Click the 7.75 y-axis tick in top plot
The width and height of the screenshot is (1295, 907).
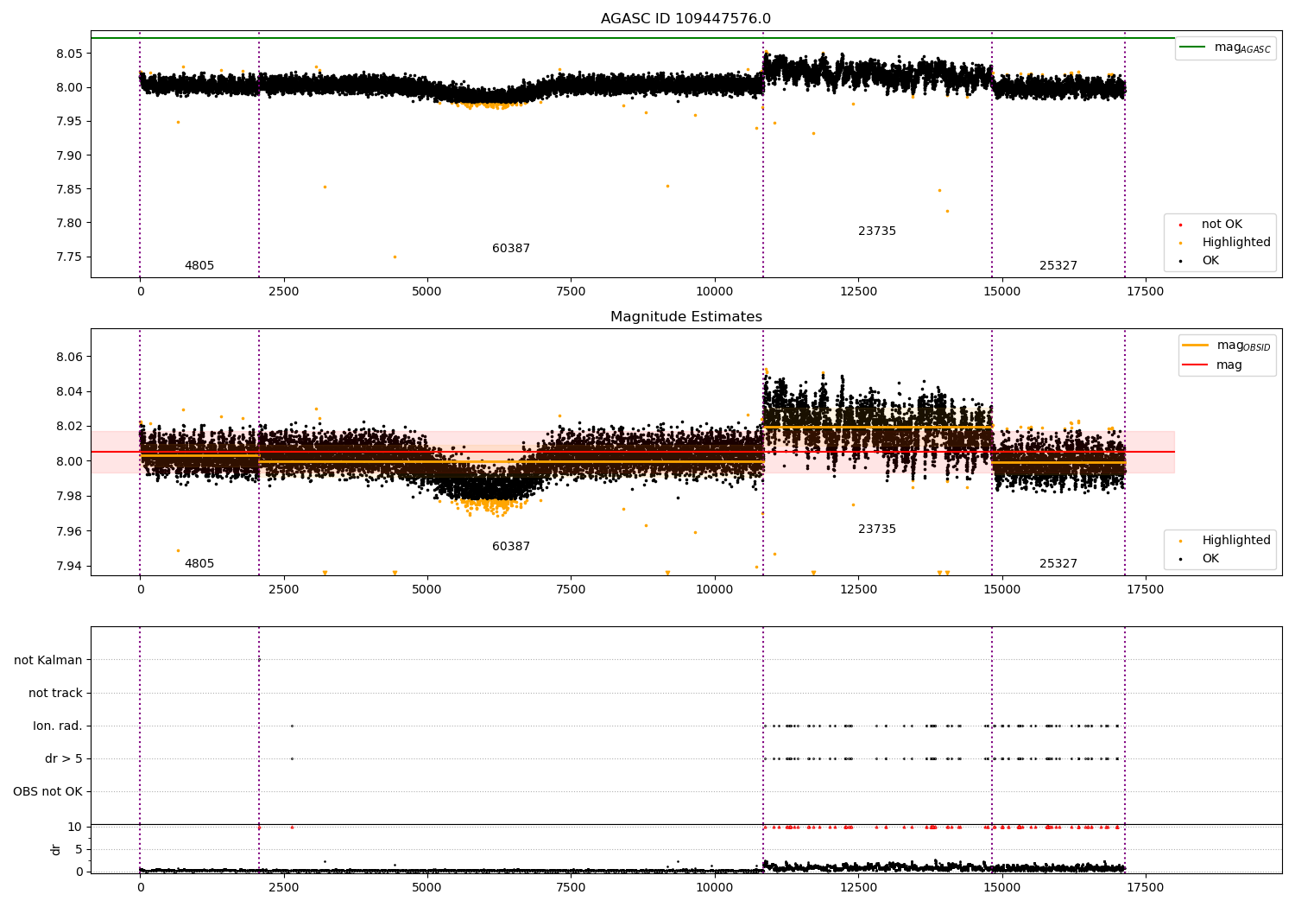click(x=69, y=257)
